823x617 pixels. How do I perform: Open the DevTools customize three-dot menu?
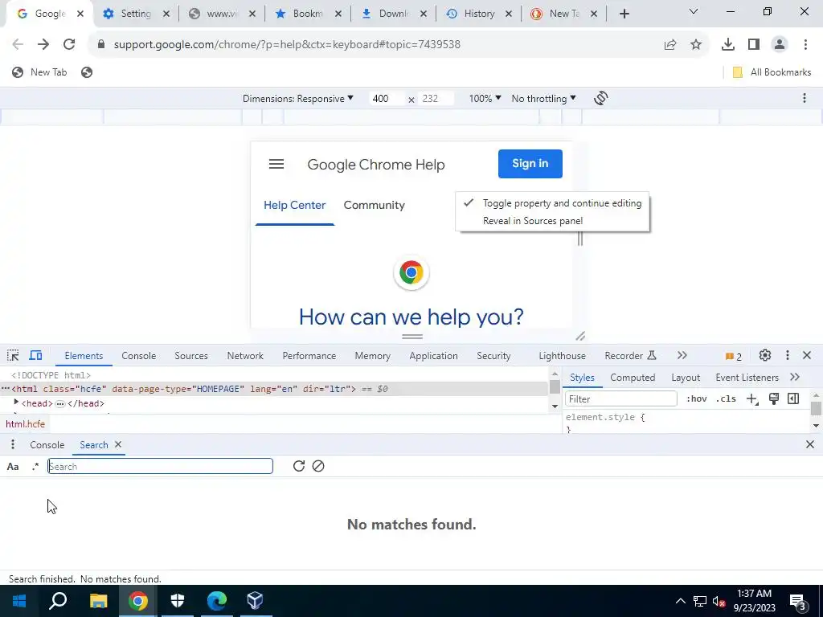[x=788, y=356]
